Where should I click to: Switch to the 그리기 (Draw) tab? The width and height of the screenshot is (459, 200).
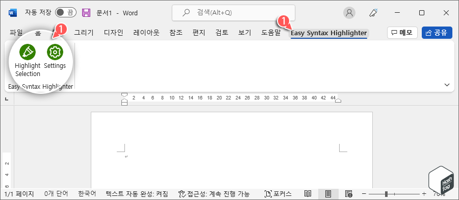tap(84, 33)
